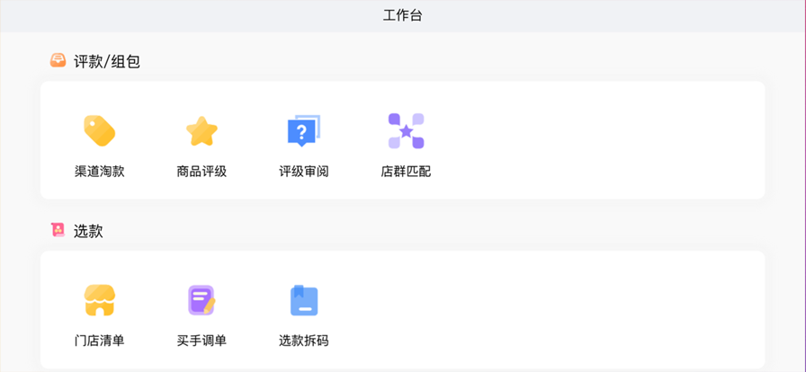Click the 评级审阅 label
Image resolution: width=806 pixels, height=372 pixels.
[x=304, y=172]
